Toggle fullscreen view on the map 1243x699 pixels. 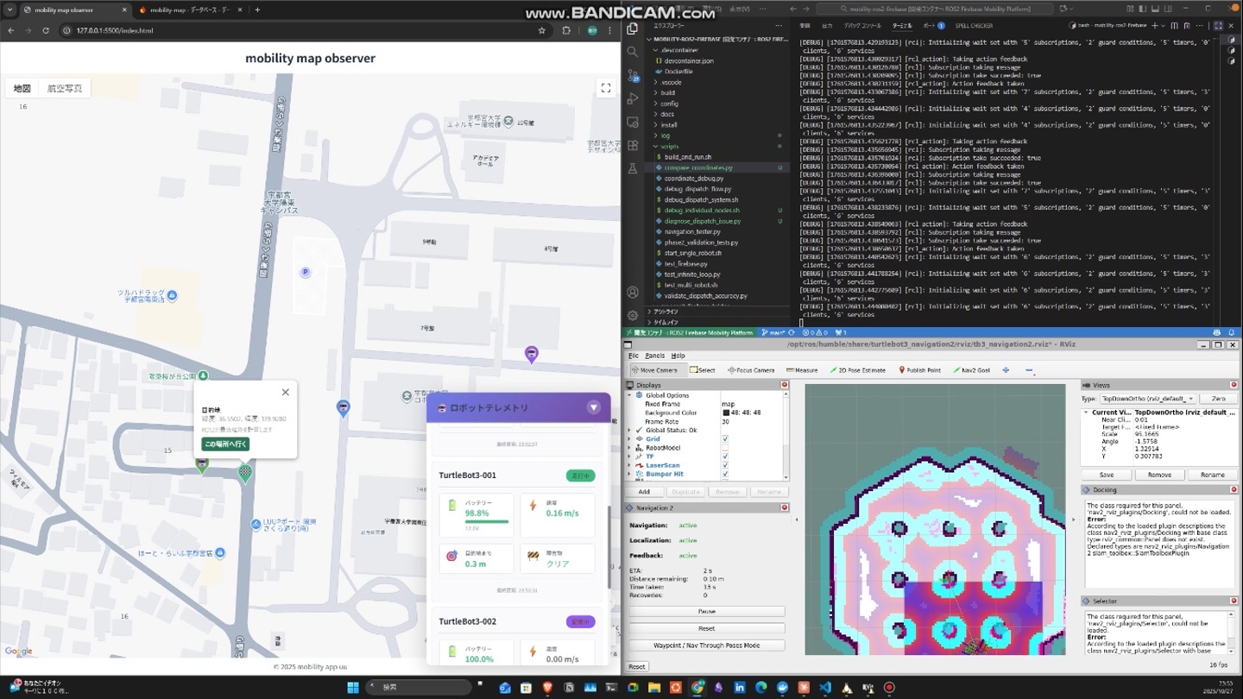606,88
